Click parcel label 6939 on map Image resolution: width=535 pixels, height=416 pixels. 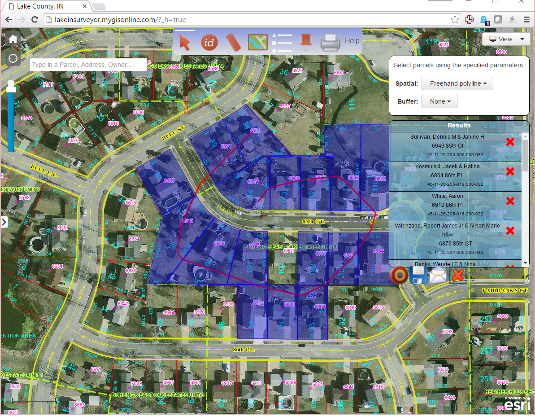219,243
